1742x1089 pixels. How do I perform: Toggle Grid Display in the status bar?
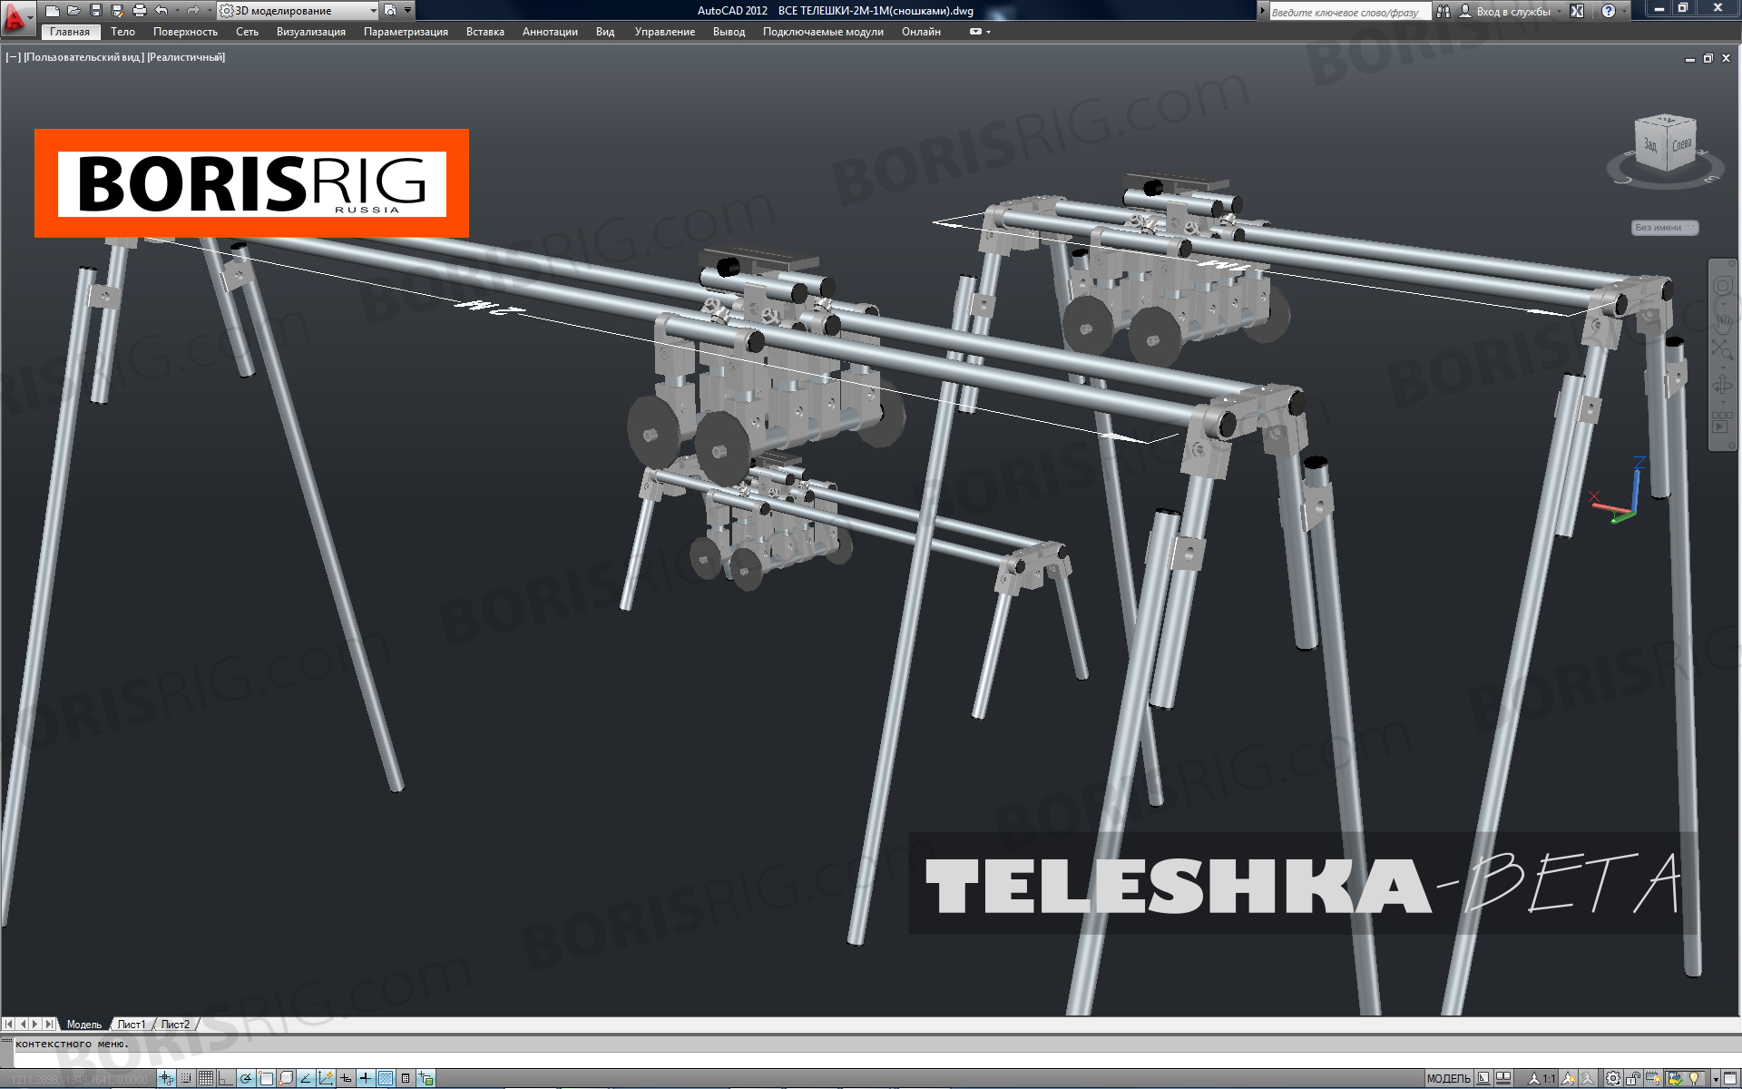206,1078
